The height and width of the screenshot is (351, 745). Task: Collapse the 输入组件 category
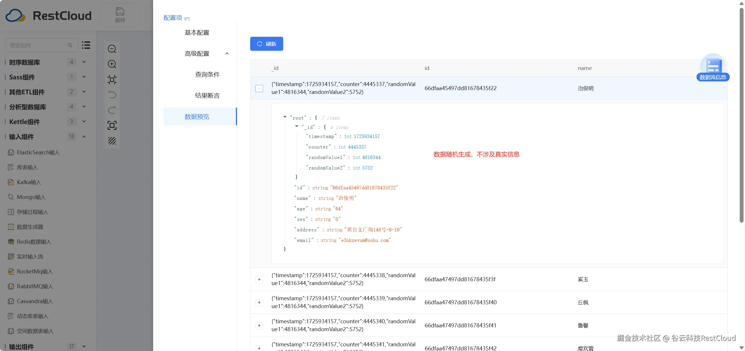coord(84,136)
